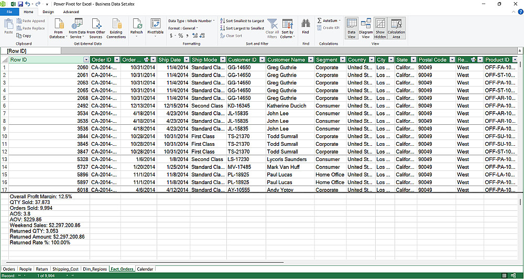Click the Undo arrow in title bar
The width and height of the screenshot is (524, 279).
27,4
